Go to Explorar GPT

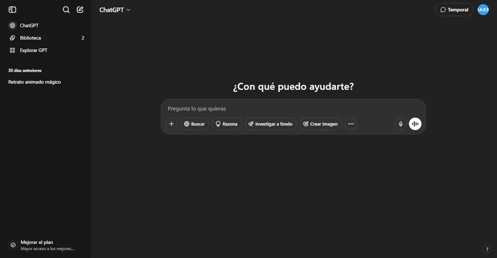[x=33, y=50]
